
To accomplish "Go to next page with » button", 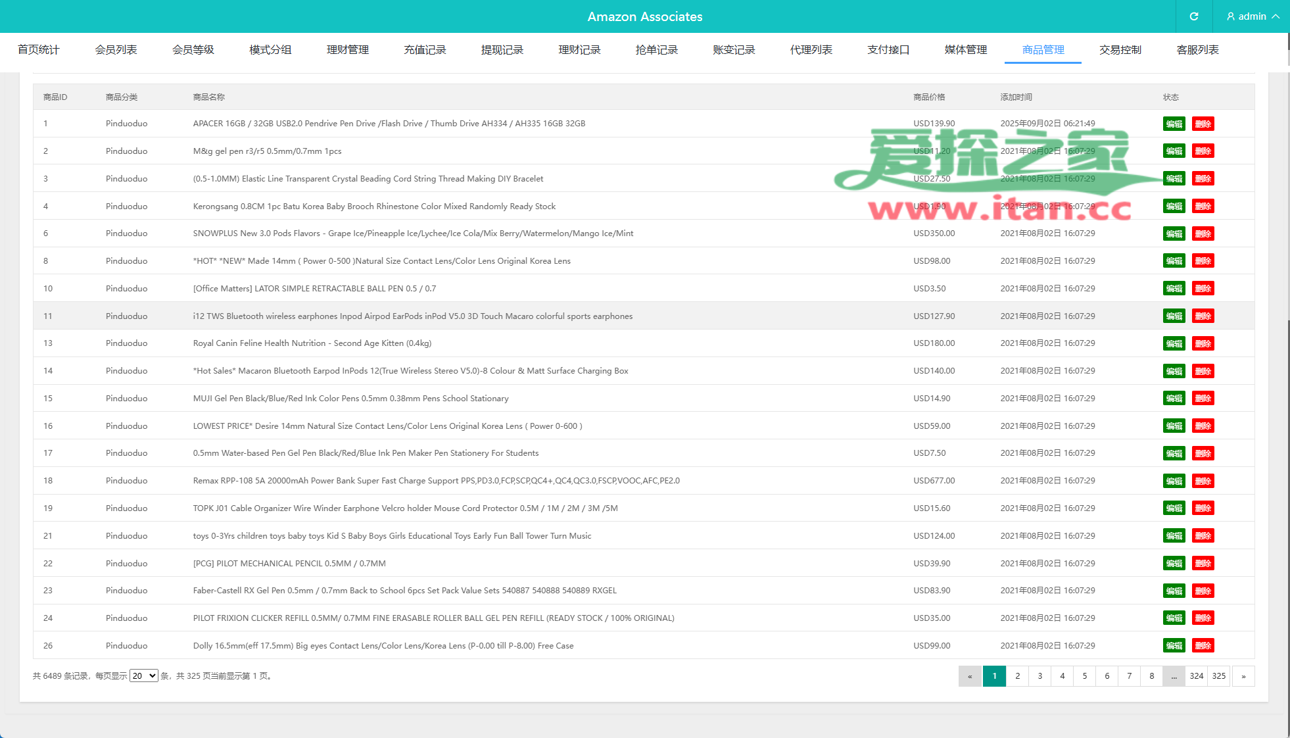I will click(1243, 676).
